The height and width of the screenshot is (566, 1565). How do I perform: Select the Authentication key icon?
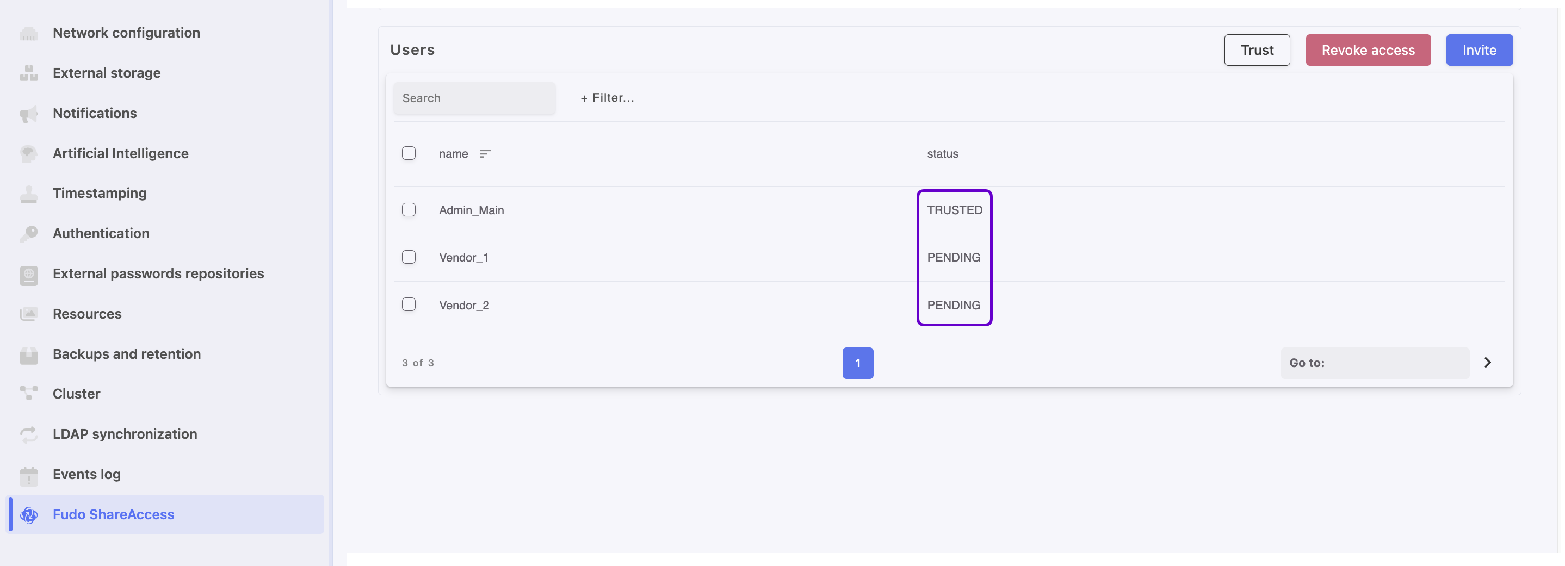(x=28, y=233)
